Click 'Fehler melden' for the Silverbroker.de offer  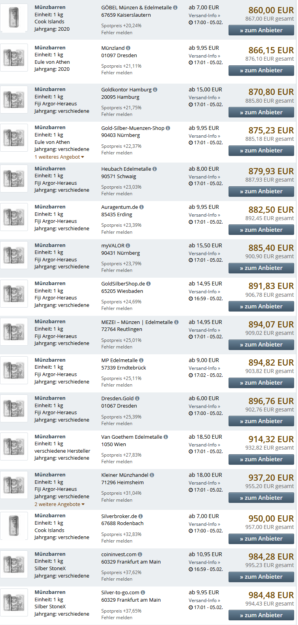117,541
